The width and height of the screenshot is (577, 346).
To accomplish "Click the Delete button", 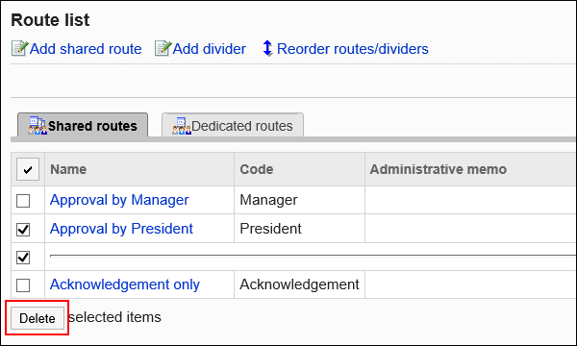I will coord(38,318).
